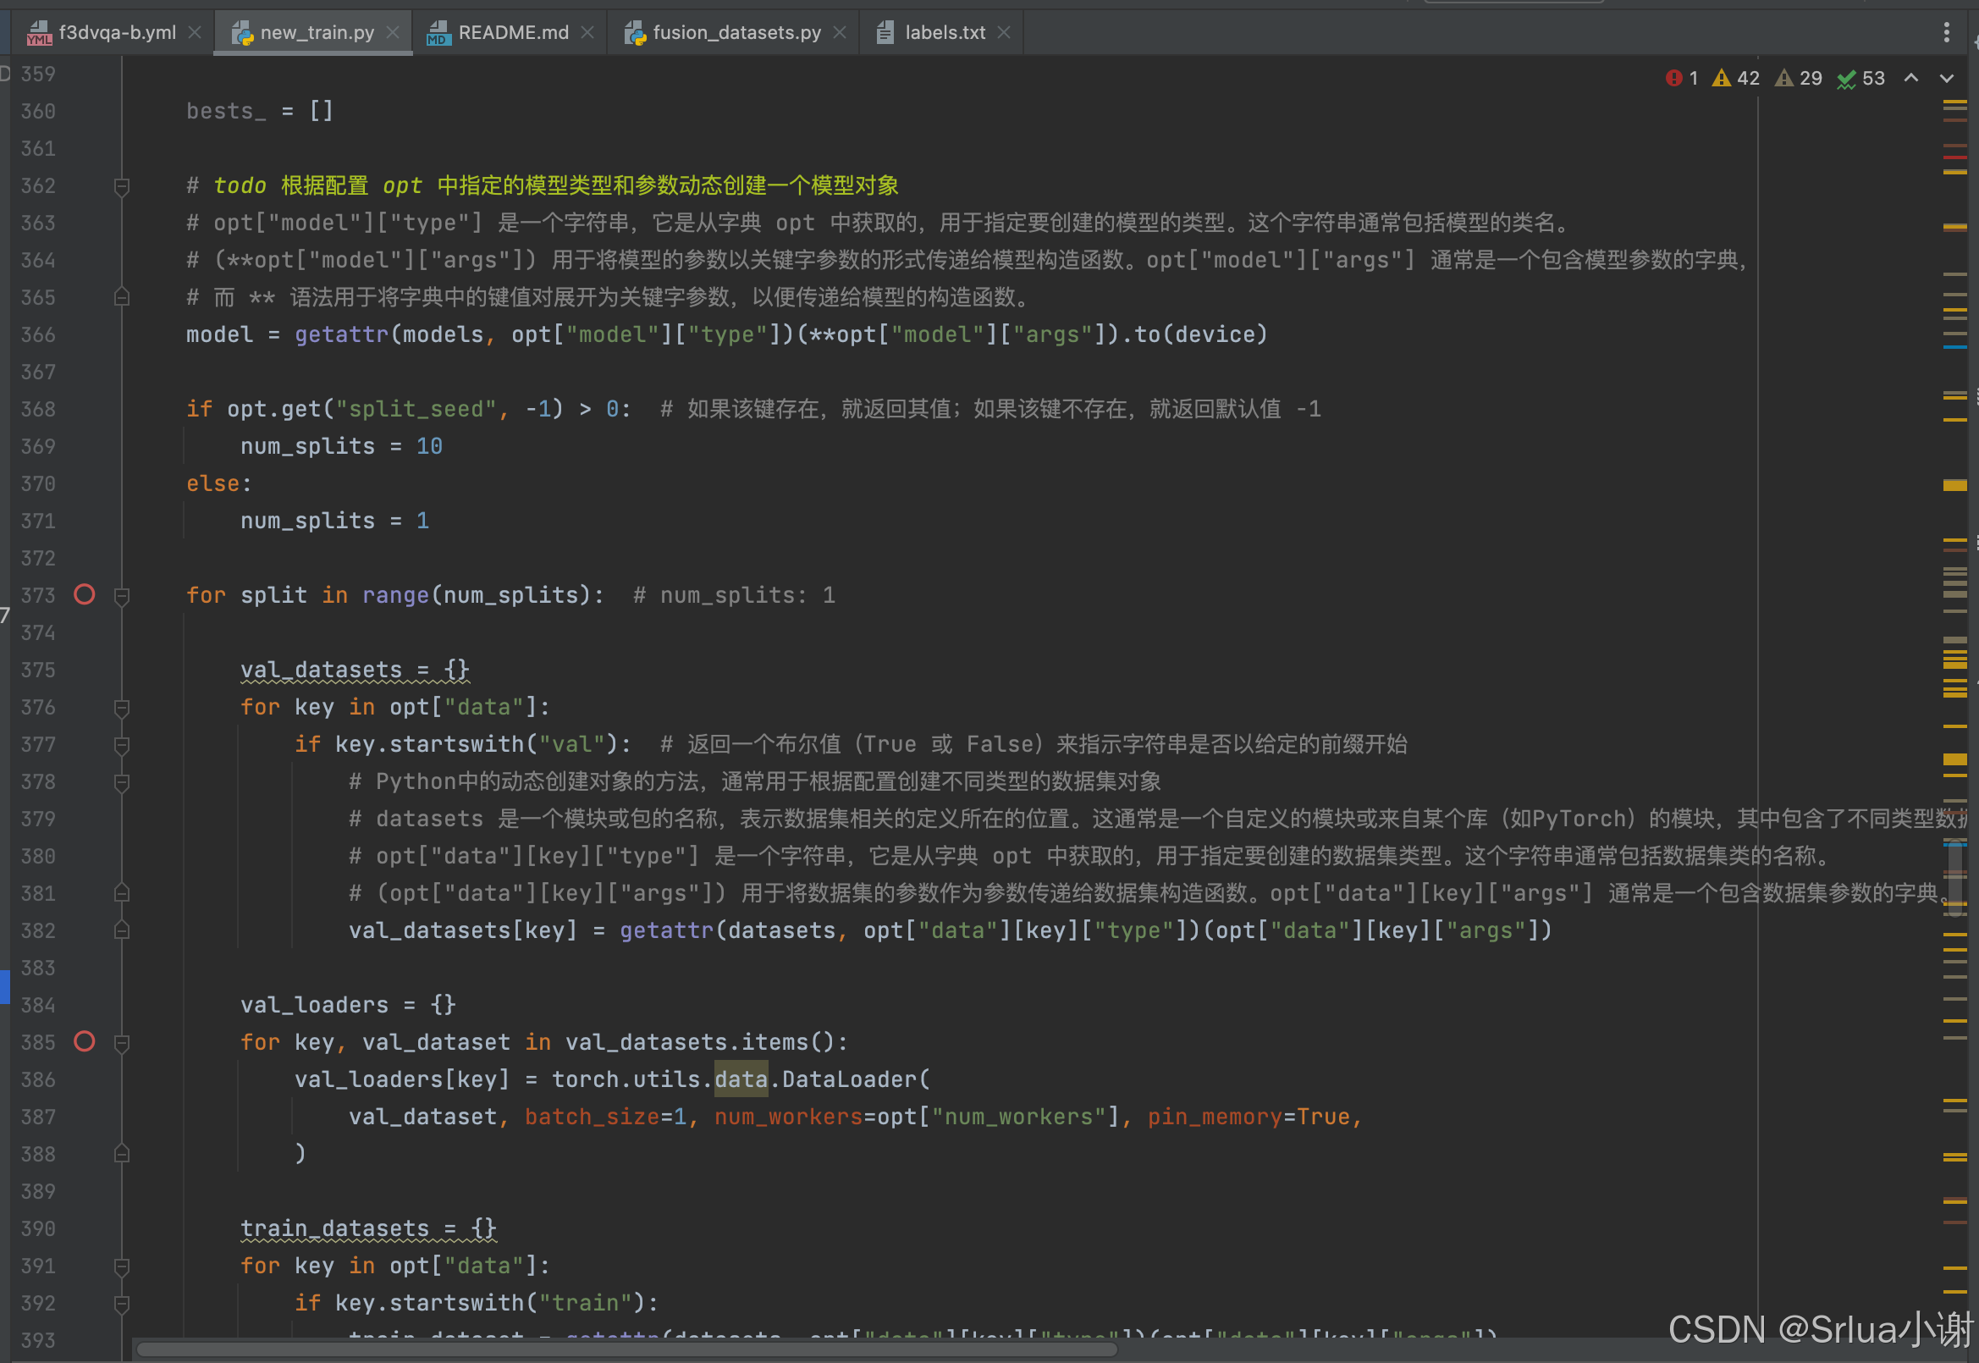1979x1363 pixels.
Task: Fold the for-key loop at line 376
Action: [x=122, y=708]
